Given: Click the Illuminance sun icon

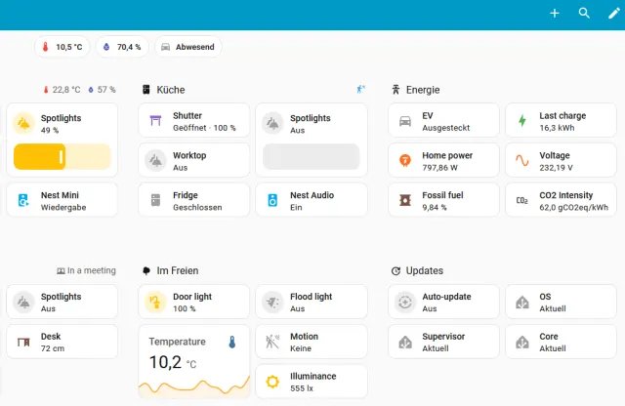Looking at the screenshot, I should pos(272,382).
